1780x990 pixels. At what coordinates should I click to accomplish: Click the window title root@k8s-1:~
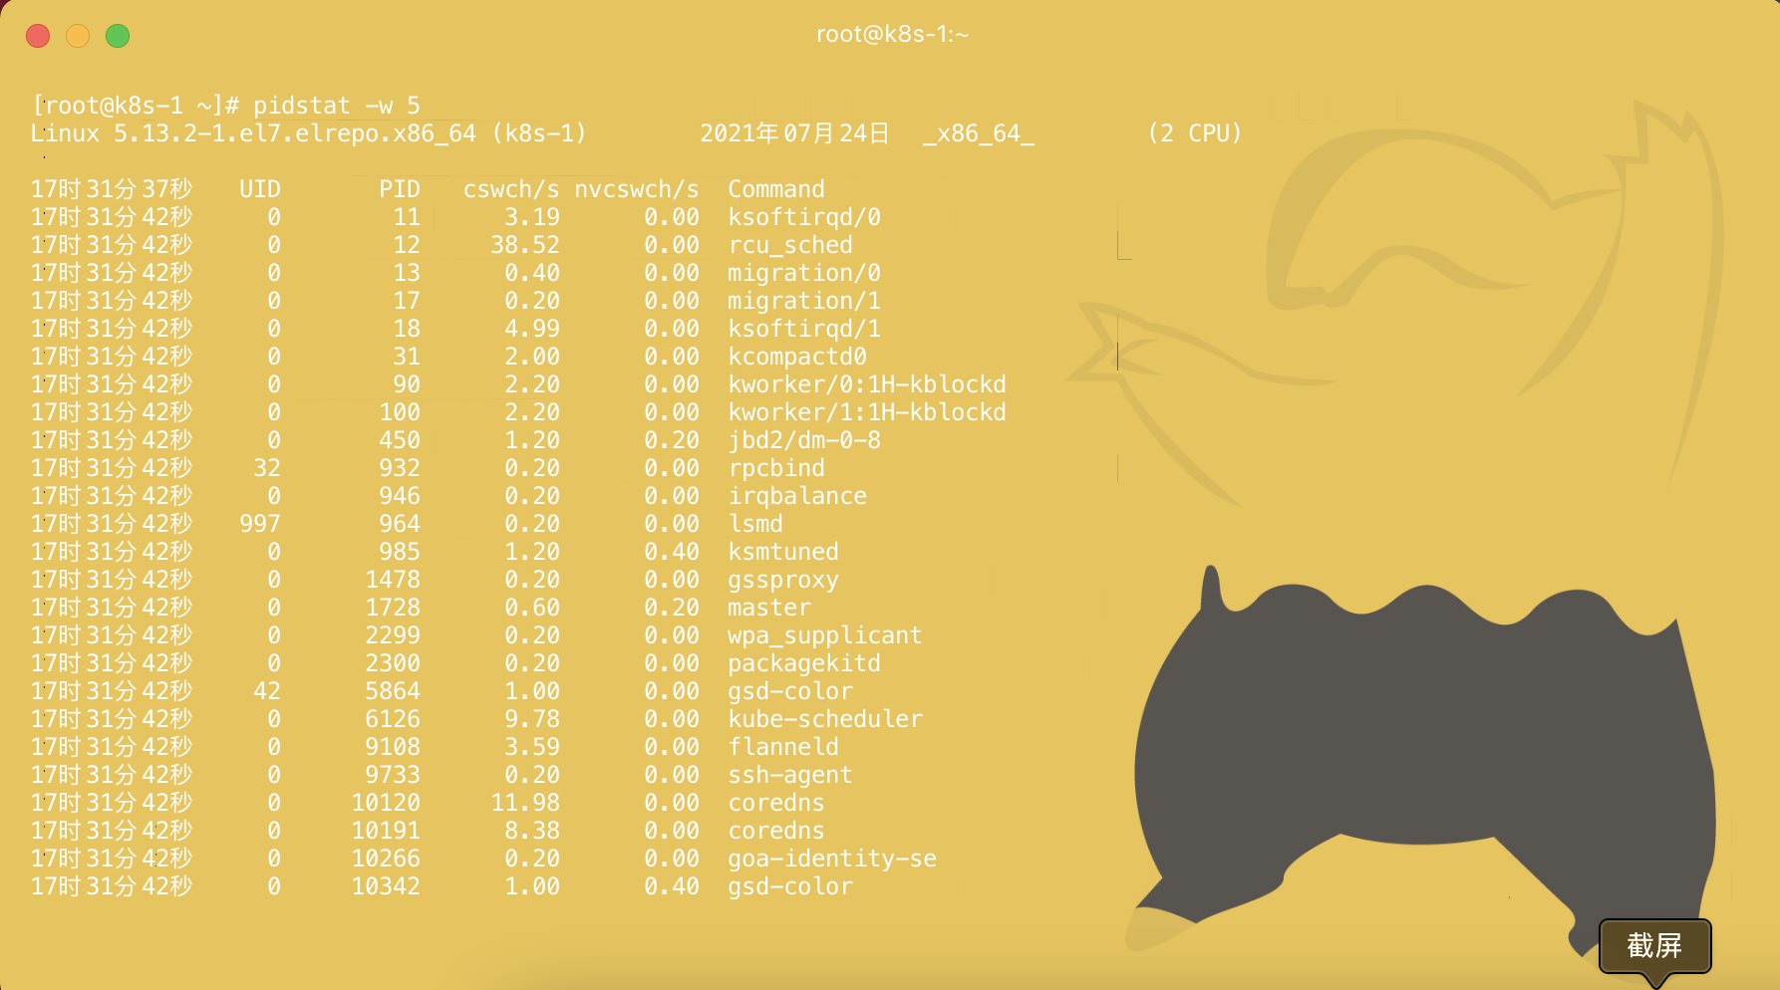click(892, 35)
